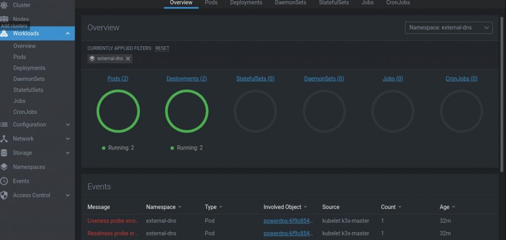Click the green Pods status ring chart
The height and width of the screenshot is (240, 506).
[118, 111]
